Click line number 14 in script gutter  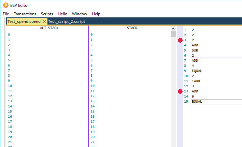[186, 97]
